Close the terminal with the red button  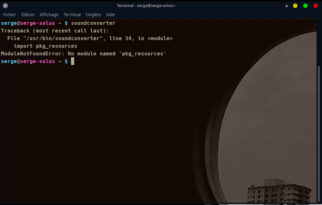coord(316,6)
